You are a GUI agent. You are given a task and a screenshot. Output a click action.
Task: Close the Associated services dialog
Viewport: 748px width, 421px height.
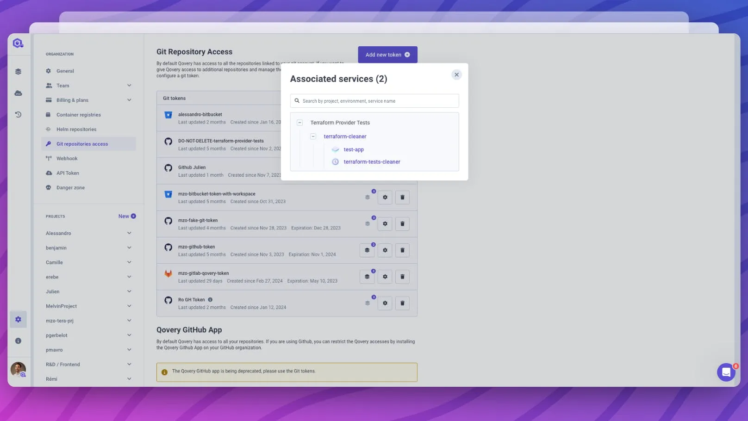[x=456, y=74]
